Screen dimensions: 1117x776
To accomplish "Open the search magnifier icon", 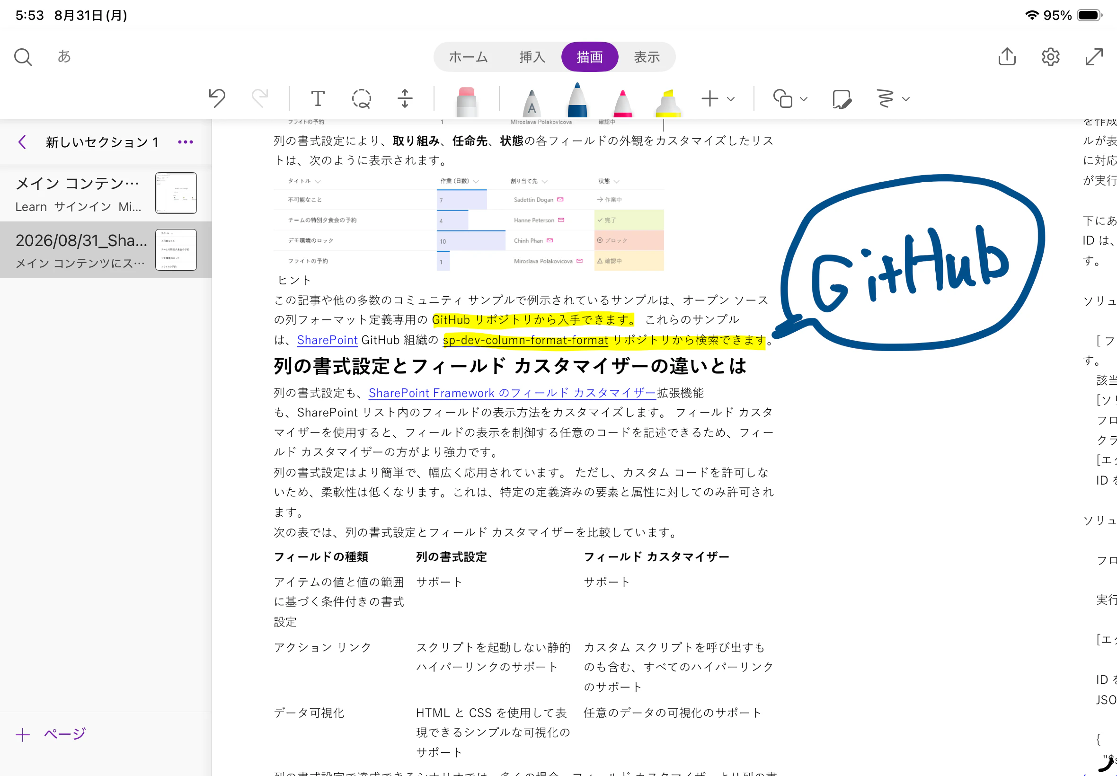I will click(x=23, y=57).
